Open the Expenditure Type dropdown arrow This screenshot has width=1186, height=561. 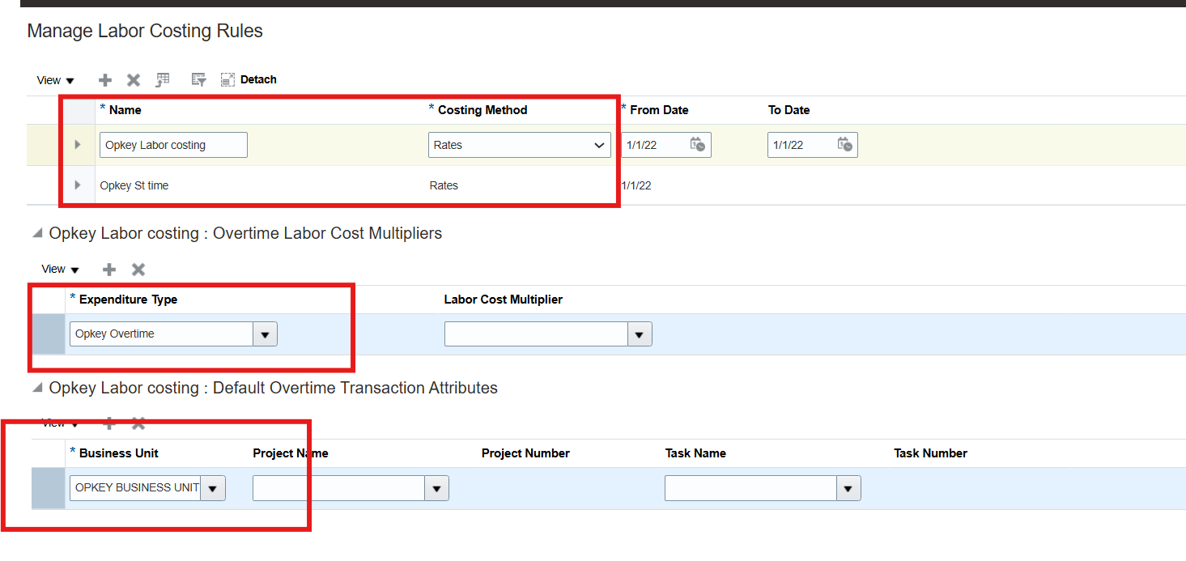point(266,334)
